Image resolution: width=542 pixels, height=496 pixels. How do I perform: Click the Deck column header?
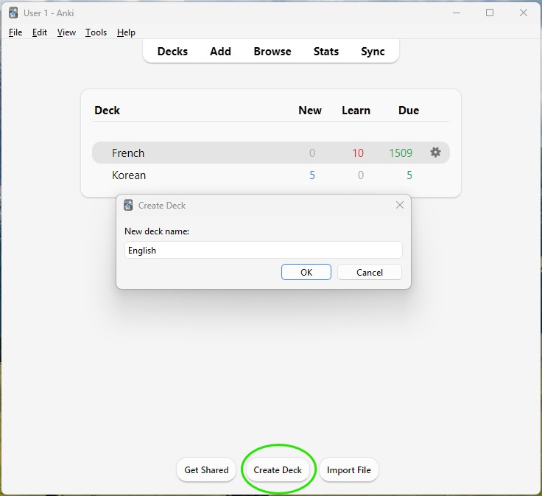(108, 111)
